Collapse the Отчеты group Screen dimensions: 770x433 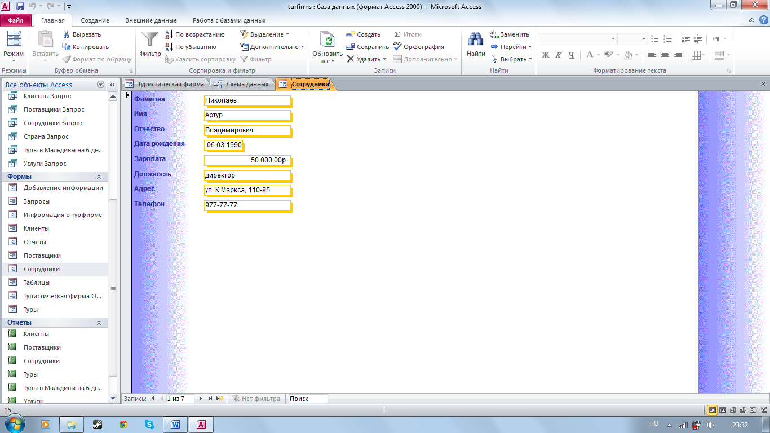coord(99,322)
